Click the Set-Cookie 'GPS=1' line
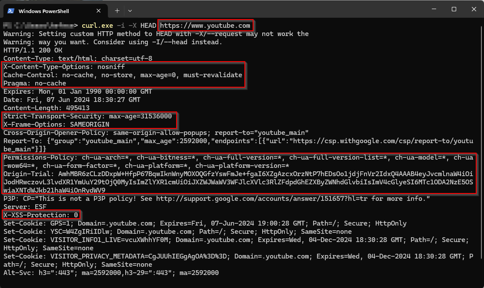 [205, 223]
